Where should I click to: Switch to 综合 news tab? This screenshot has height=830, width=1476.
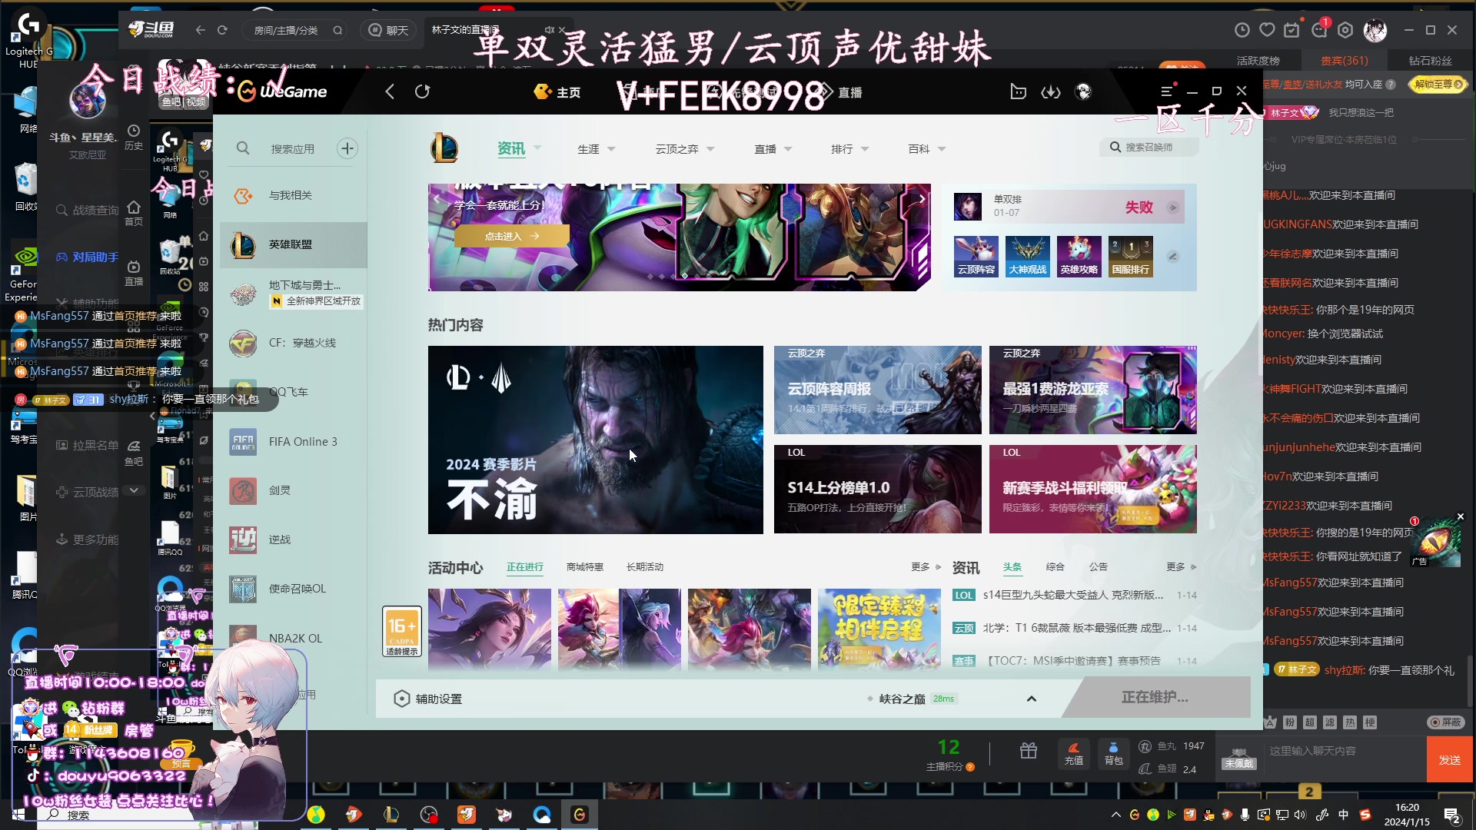(x=1055, y=567)
